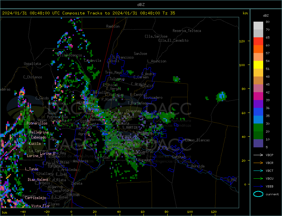
Task: Click the Mirador map label
Action: click(x=145, y=160)
